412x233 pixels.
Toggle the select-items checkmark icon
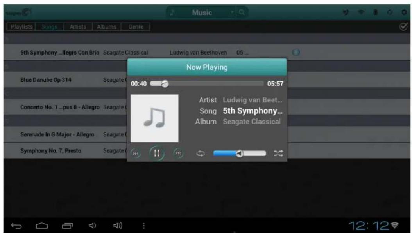(x=403, y=26)
